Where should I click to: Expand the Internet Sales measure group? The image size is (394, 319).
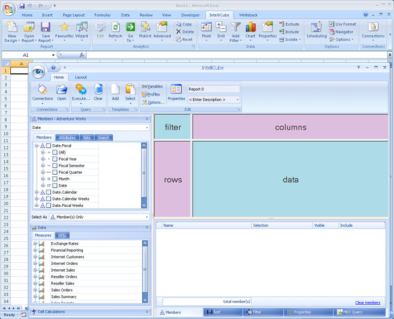point(35,270)
